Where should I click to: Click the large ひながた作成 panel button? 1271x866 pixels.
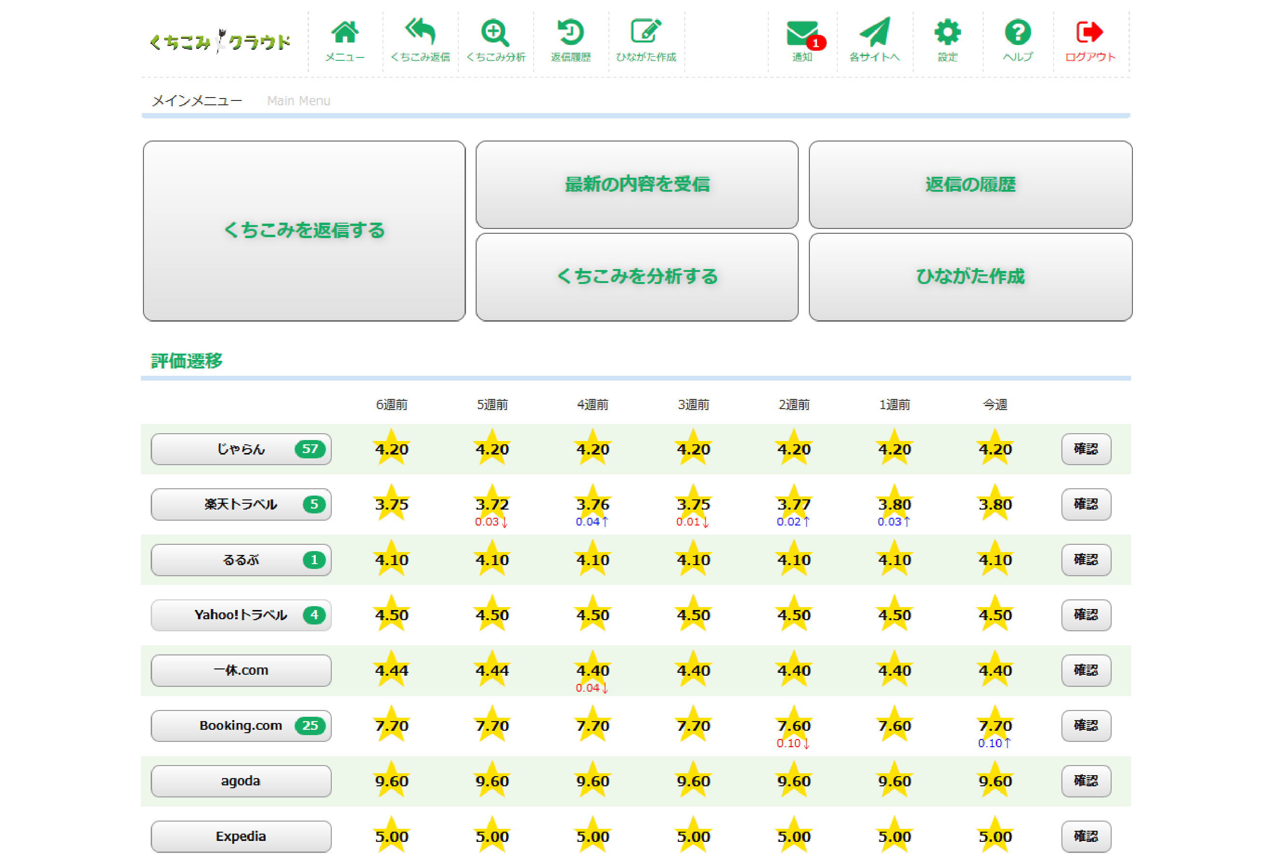point(970,277)
